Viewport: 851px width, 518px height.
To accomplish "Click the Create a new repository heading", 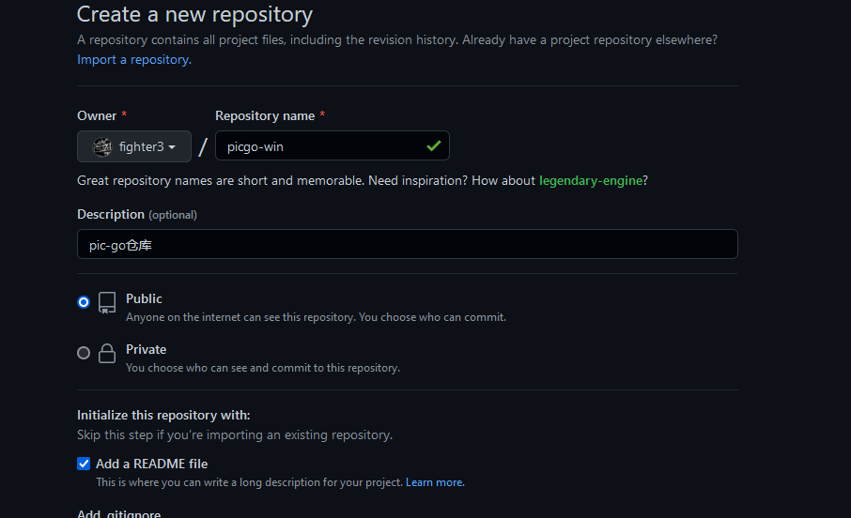I will tap(194, 15).
